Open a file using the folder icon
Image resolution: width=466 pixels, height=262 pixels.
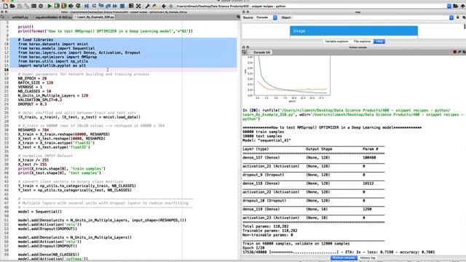(12, 6)
